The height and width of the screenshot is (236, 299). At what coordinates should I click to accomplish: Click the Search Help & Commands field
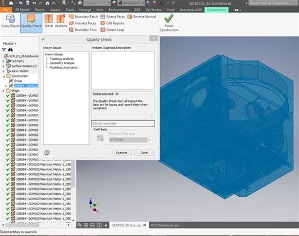(x=273, y=3)
